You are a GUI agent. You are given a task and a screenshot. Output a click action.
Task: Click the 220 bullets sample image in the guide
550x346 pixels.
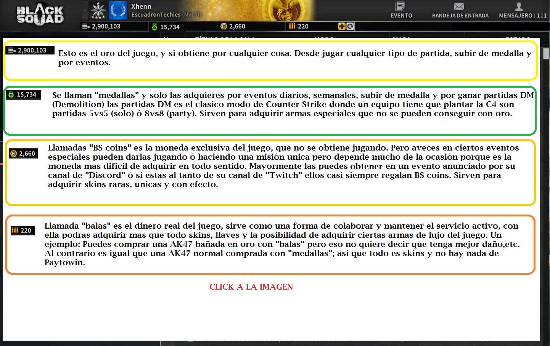click(x=23, y=231)
